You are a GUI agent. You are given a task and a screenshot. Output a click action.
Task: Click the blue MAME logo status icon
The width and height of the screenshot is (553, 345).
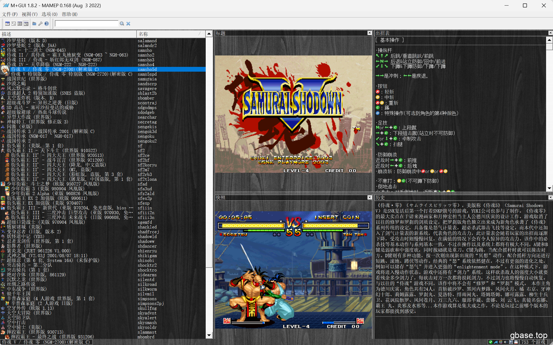pyautogui.click(x=496, y=342)
